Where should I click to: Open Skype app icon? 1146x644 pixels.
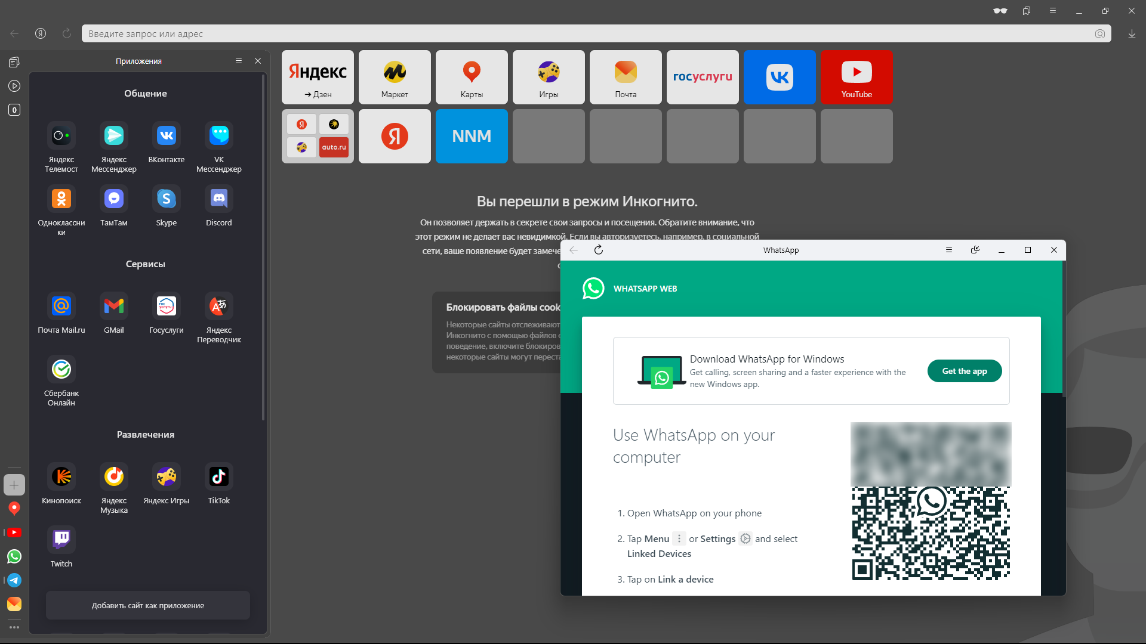point(167,205)
